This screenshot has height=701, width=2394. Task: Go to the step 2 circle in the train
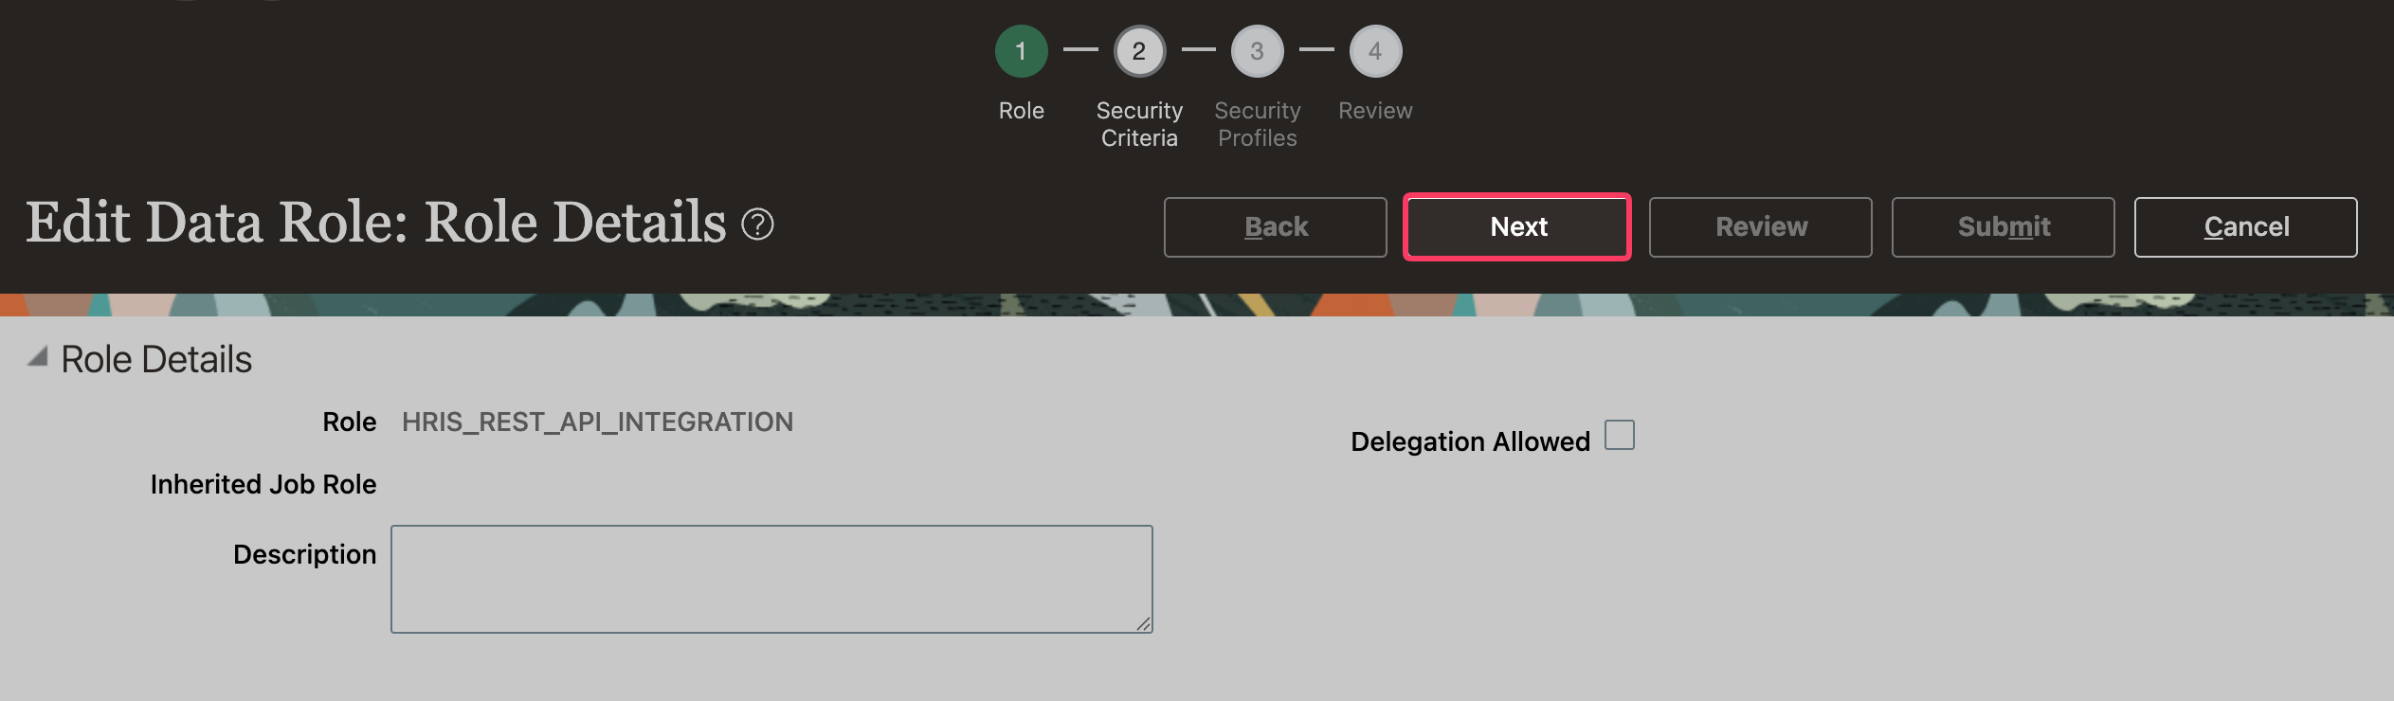click(x=1139, y=51)
